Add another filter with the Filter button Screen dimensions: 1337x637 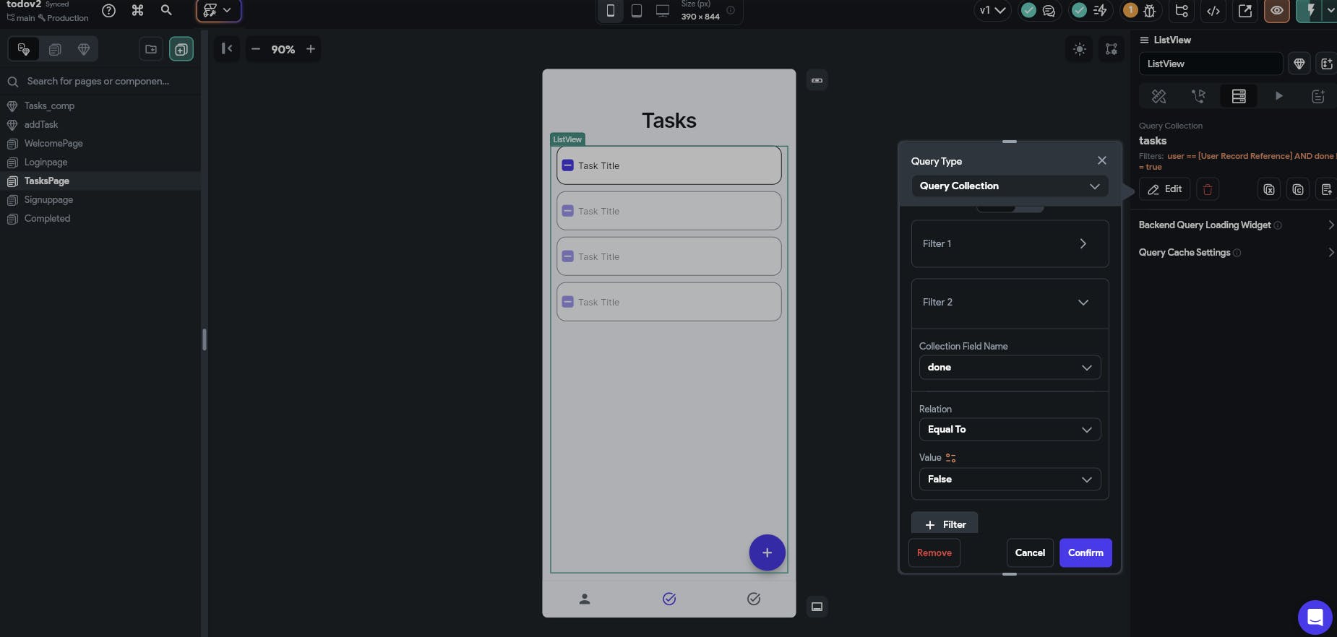[945, 524]
